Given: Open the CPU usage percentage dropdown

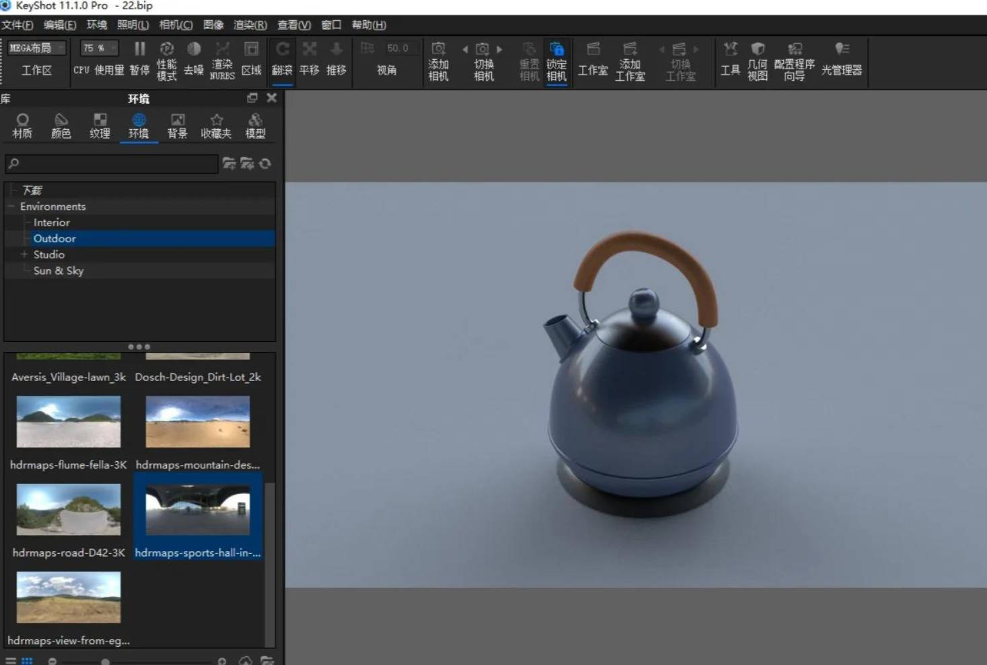Looking at the screenshot, I should (x=98, y=47).
